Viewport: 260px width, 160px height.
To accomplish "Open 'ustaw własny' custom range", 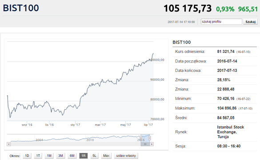I will pos(126,156).
